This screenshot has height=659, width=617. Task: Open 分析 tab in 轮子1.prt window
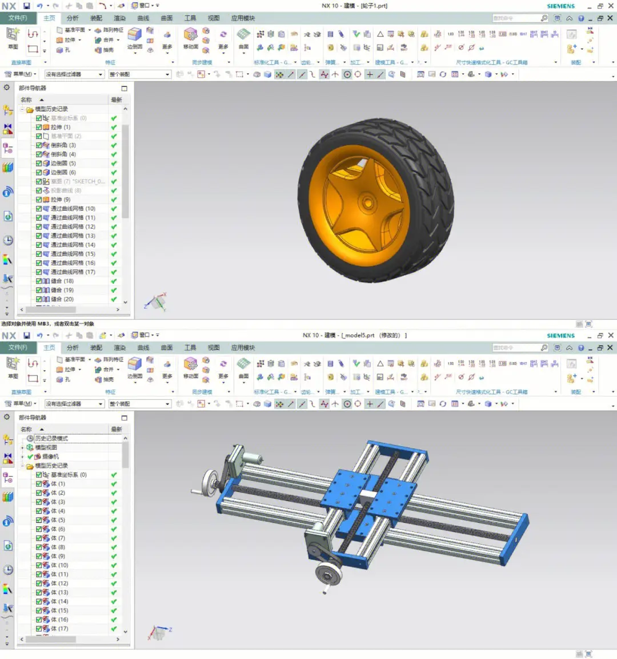pos(72,18)
